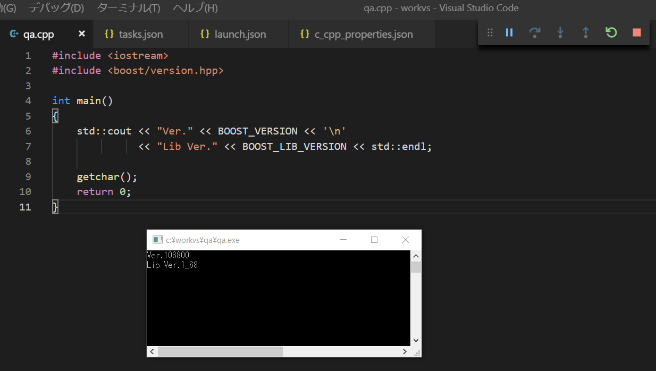The width and height of the screenshot is (656, 371).
Task: Click the C++ file icon on qa.cpp tab
Action: click(x=13, y=33)
